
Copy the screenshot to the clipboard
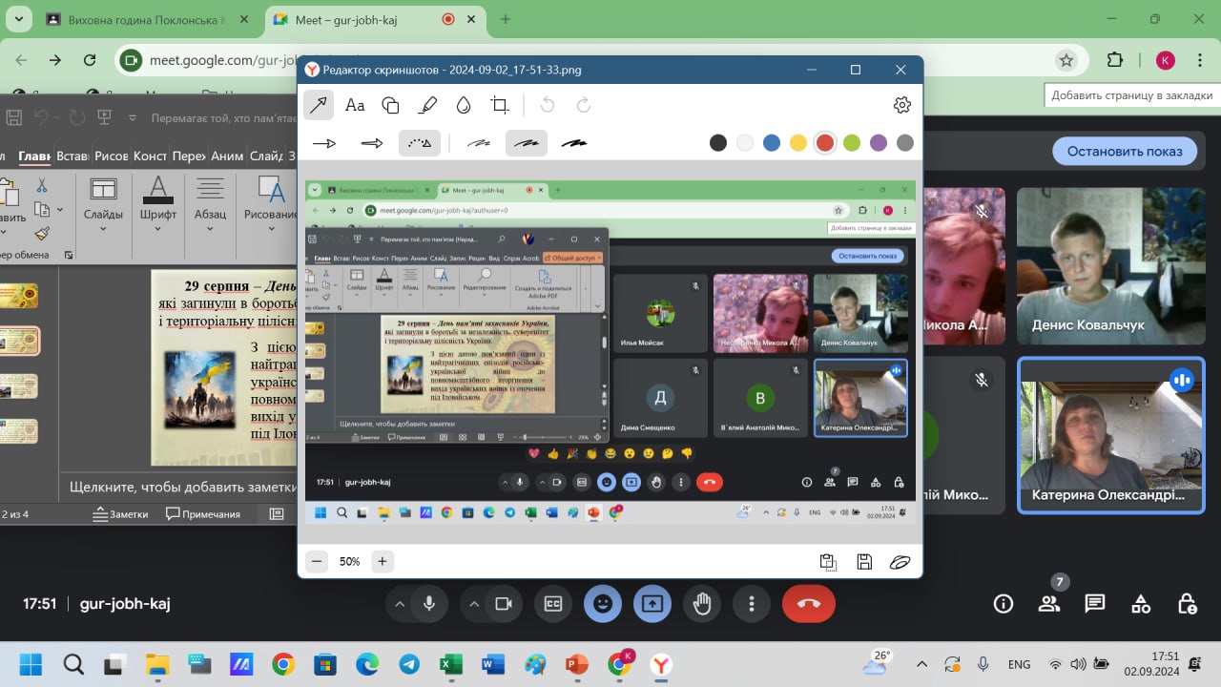[828, 562]
